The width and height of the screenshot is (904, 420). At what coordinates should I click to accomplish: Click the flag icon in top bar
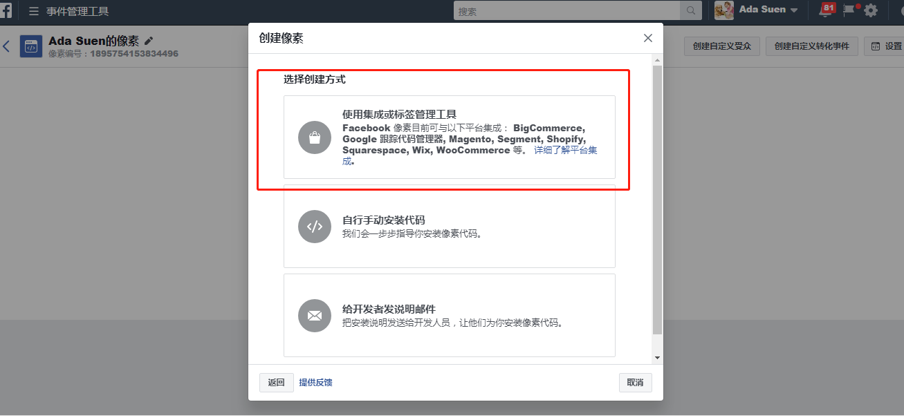[x=849, y=10]
